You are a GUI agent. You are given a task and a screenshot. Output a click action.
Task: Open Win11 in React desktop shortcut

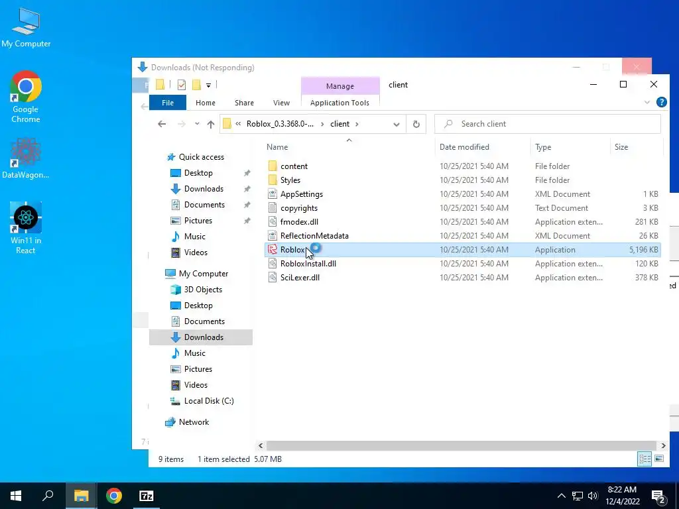pos(26,228)
